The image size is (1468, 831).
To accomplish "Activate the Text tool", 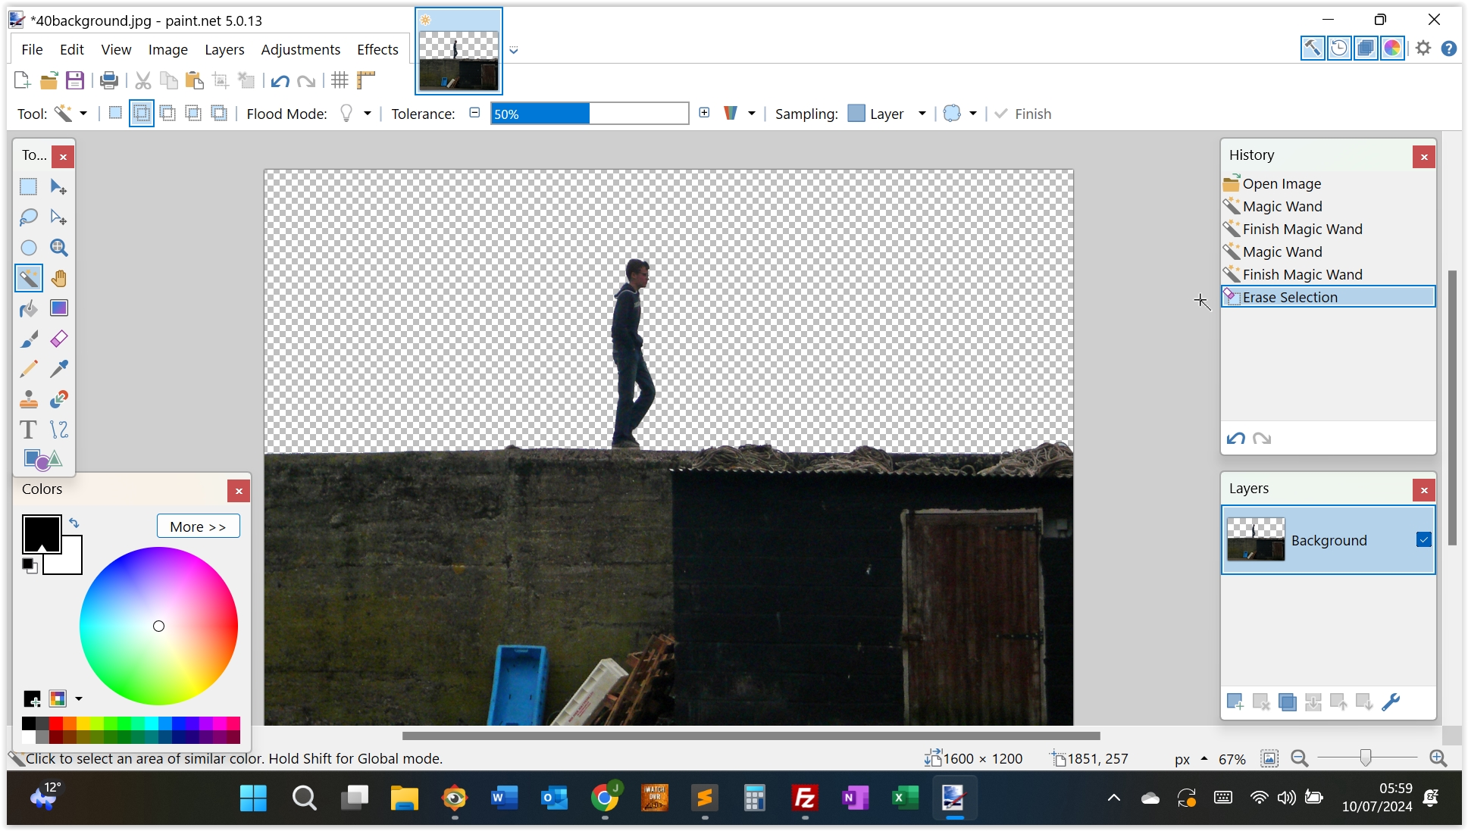I will (28, 430).
